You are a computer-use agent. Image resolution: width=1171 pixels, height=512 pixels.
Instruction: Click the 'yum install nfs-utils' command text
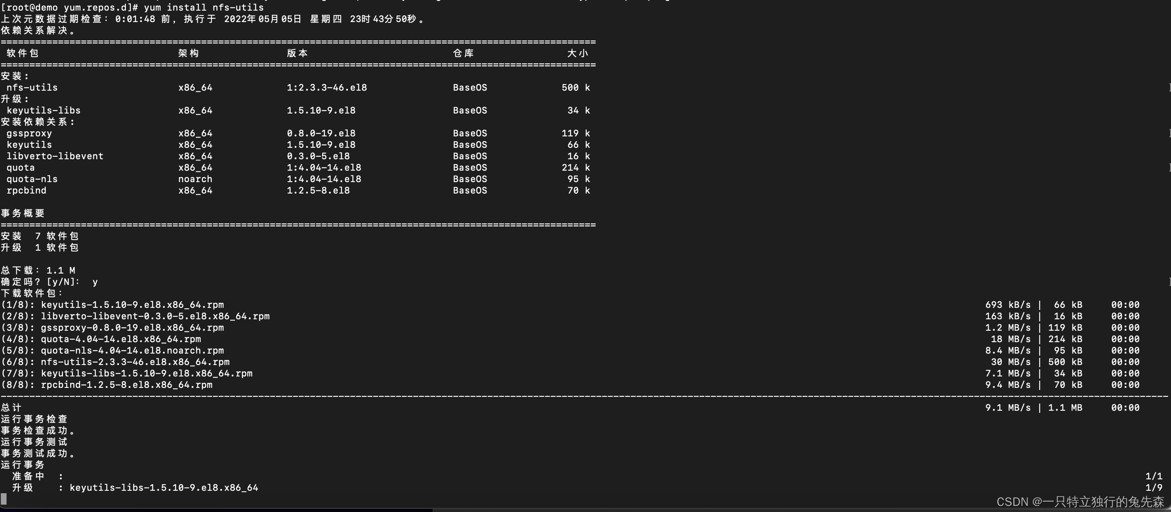[x=203, y=7]
